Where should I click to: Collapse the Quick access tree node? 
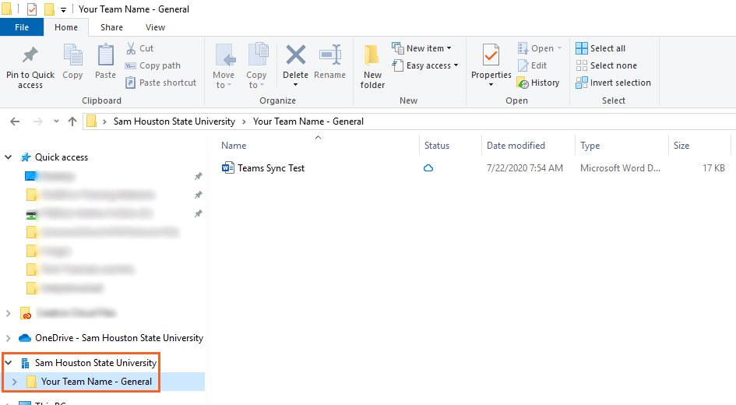pos(9,157)
